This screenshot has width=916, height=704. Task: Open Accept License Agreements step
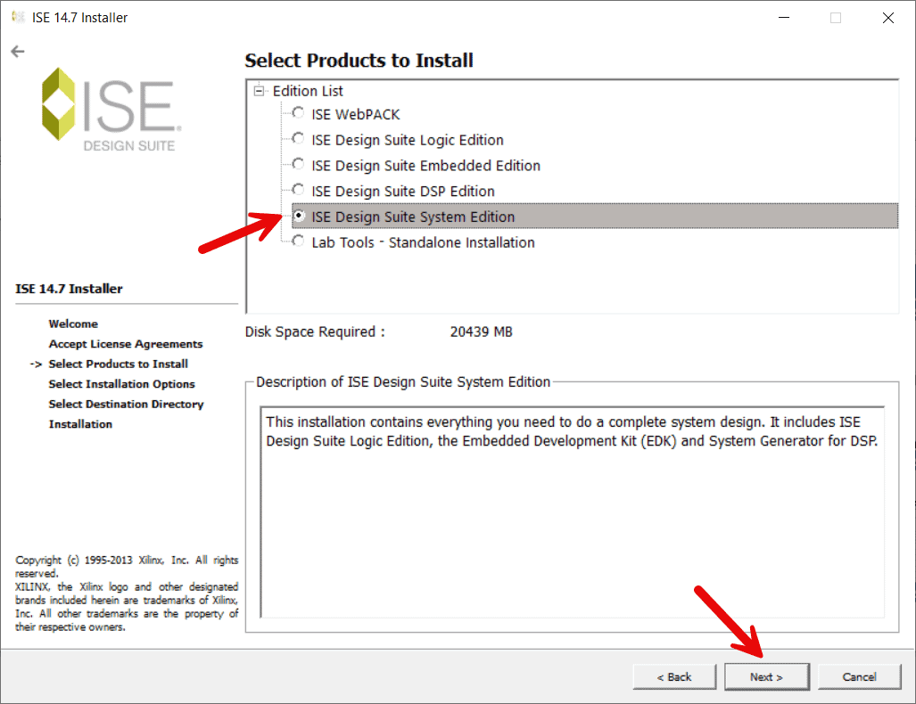tap(125, 343)
